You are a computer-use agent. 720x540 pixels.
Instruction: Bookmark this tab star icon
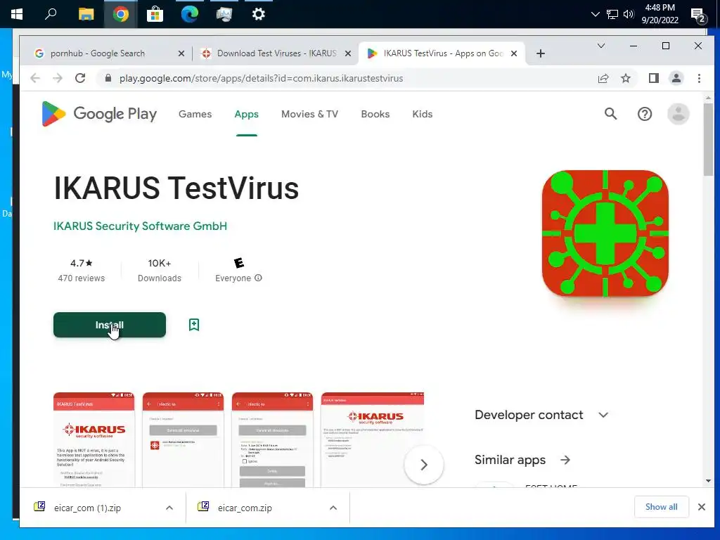coord(625,78)
